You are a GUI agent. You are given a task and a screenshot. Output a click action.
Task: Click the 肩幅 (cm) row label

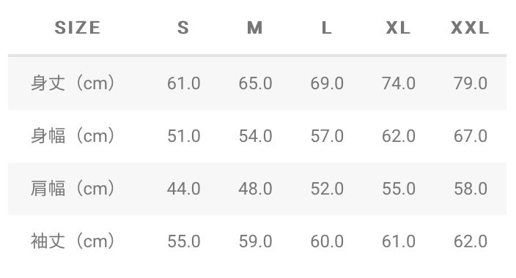(x=73, y=188)
